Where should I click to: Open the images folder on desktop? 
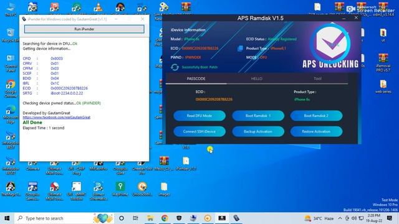pos(164,189)
